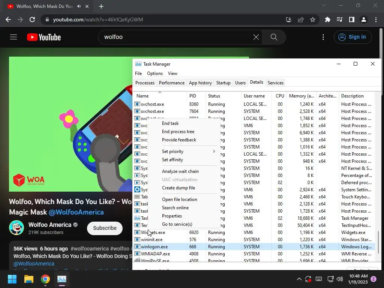Open Chrome media controls icon
Screen dimensions: 384x288
click(x=340, y=19)
